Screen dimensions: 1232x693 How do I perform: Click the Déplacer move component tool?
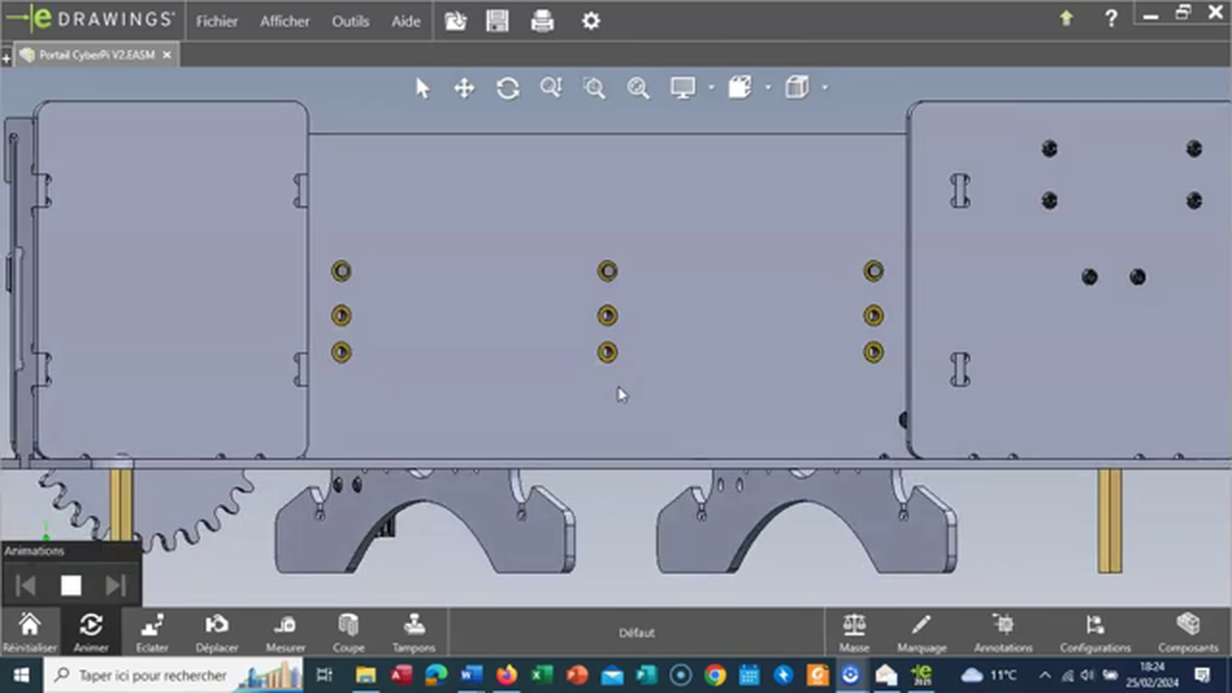(217, 631)
